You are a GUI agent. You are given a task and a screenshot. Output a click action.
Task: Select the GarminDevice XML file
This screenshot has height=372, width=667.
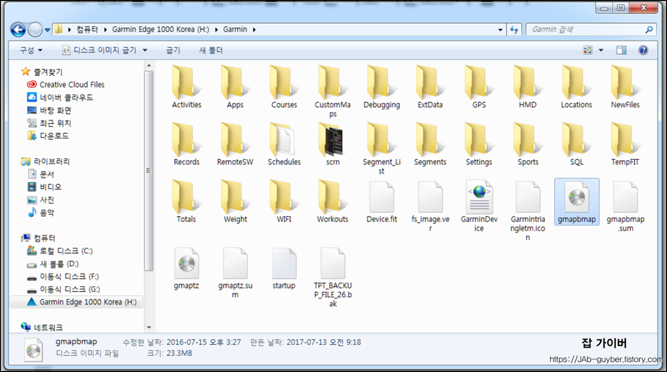point(479,206)
